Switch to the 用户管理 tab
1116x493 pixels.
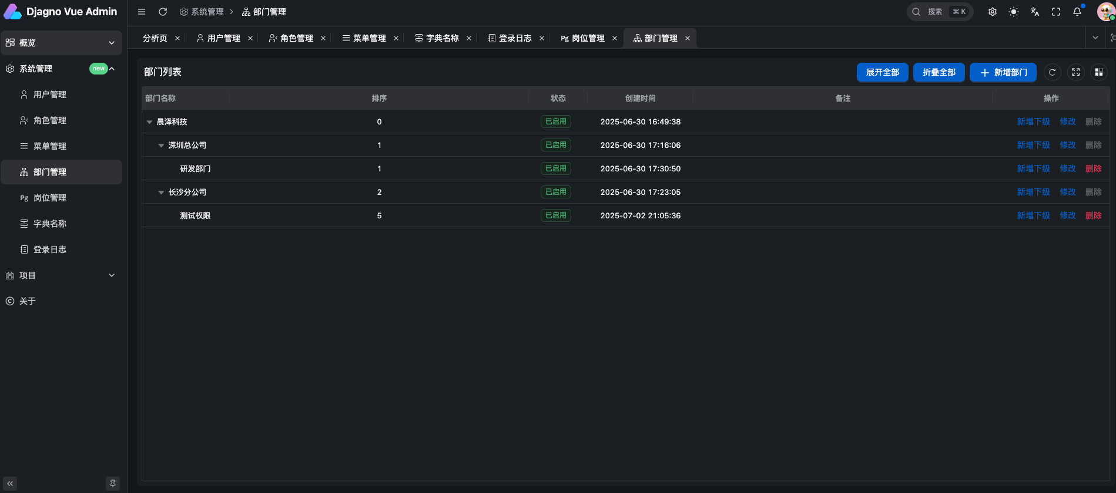219,38
